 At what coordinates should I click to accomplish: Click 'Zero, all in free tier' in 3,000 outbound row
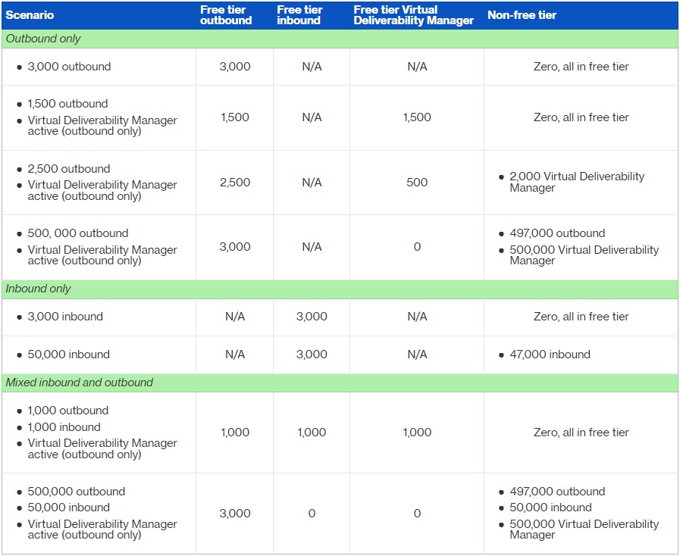coord(581,67)
